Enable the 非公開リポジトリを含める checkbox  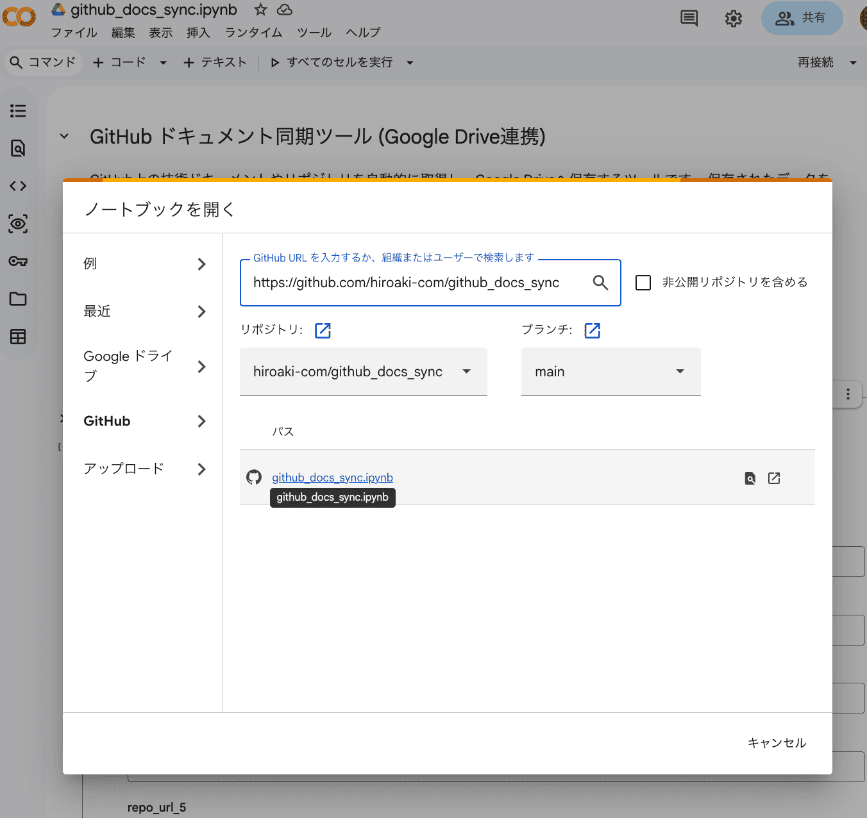pos(643,282)
